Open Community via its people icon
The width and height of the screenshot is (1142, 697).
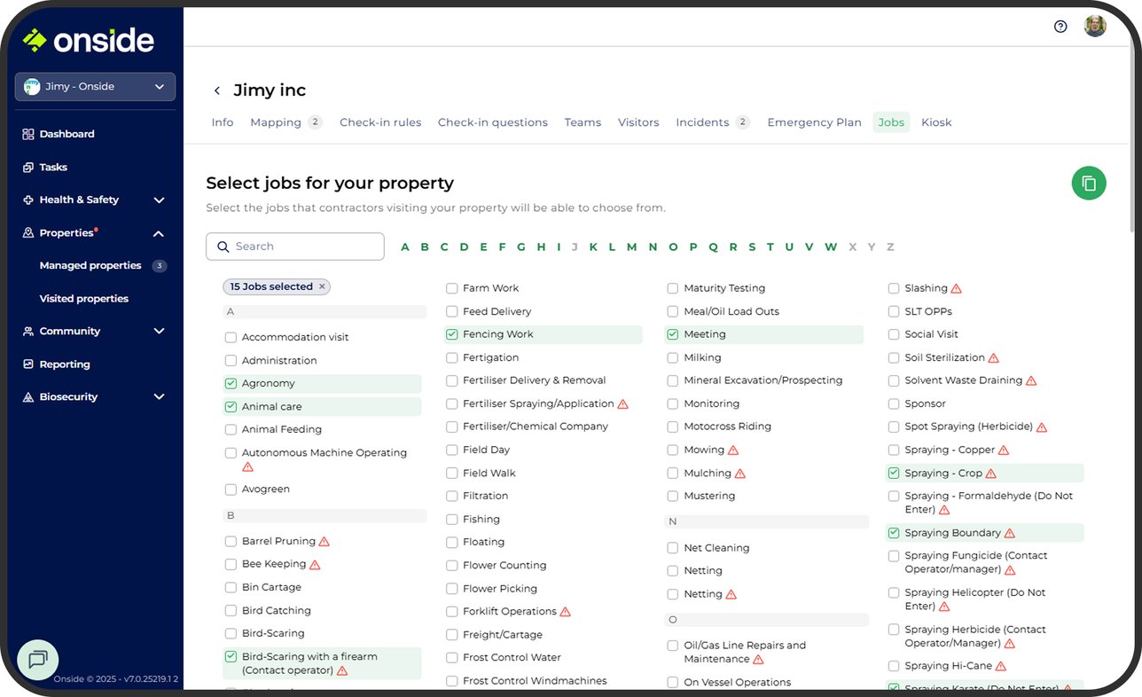tap(27, 331)
